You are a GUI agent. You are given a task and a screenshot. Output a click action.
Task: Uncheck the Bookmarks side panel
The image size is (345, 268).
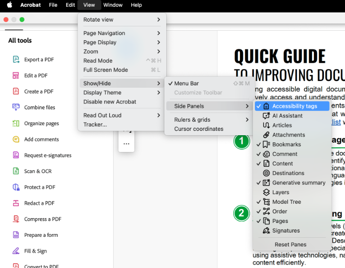[x=292, y=144]
